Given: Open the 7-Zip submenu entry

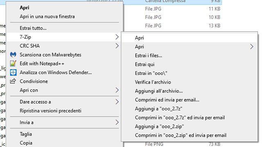Looking at the screenshot, I should 64,37.
